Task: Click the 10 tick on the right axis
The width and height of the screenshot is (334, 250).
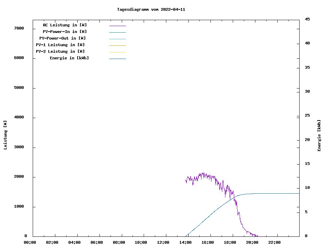Action: [x=307, y=188]
